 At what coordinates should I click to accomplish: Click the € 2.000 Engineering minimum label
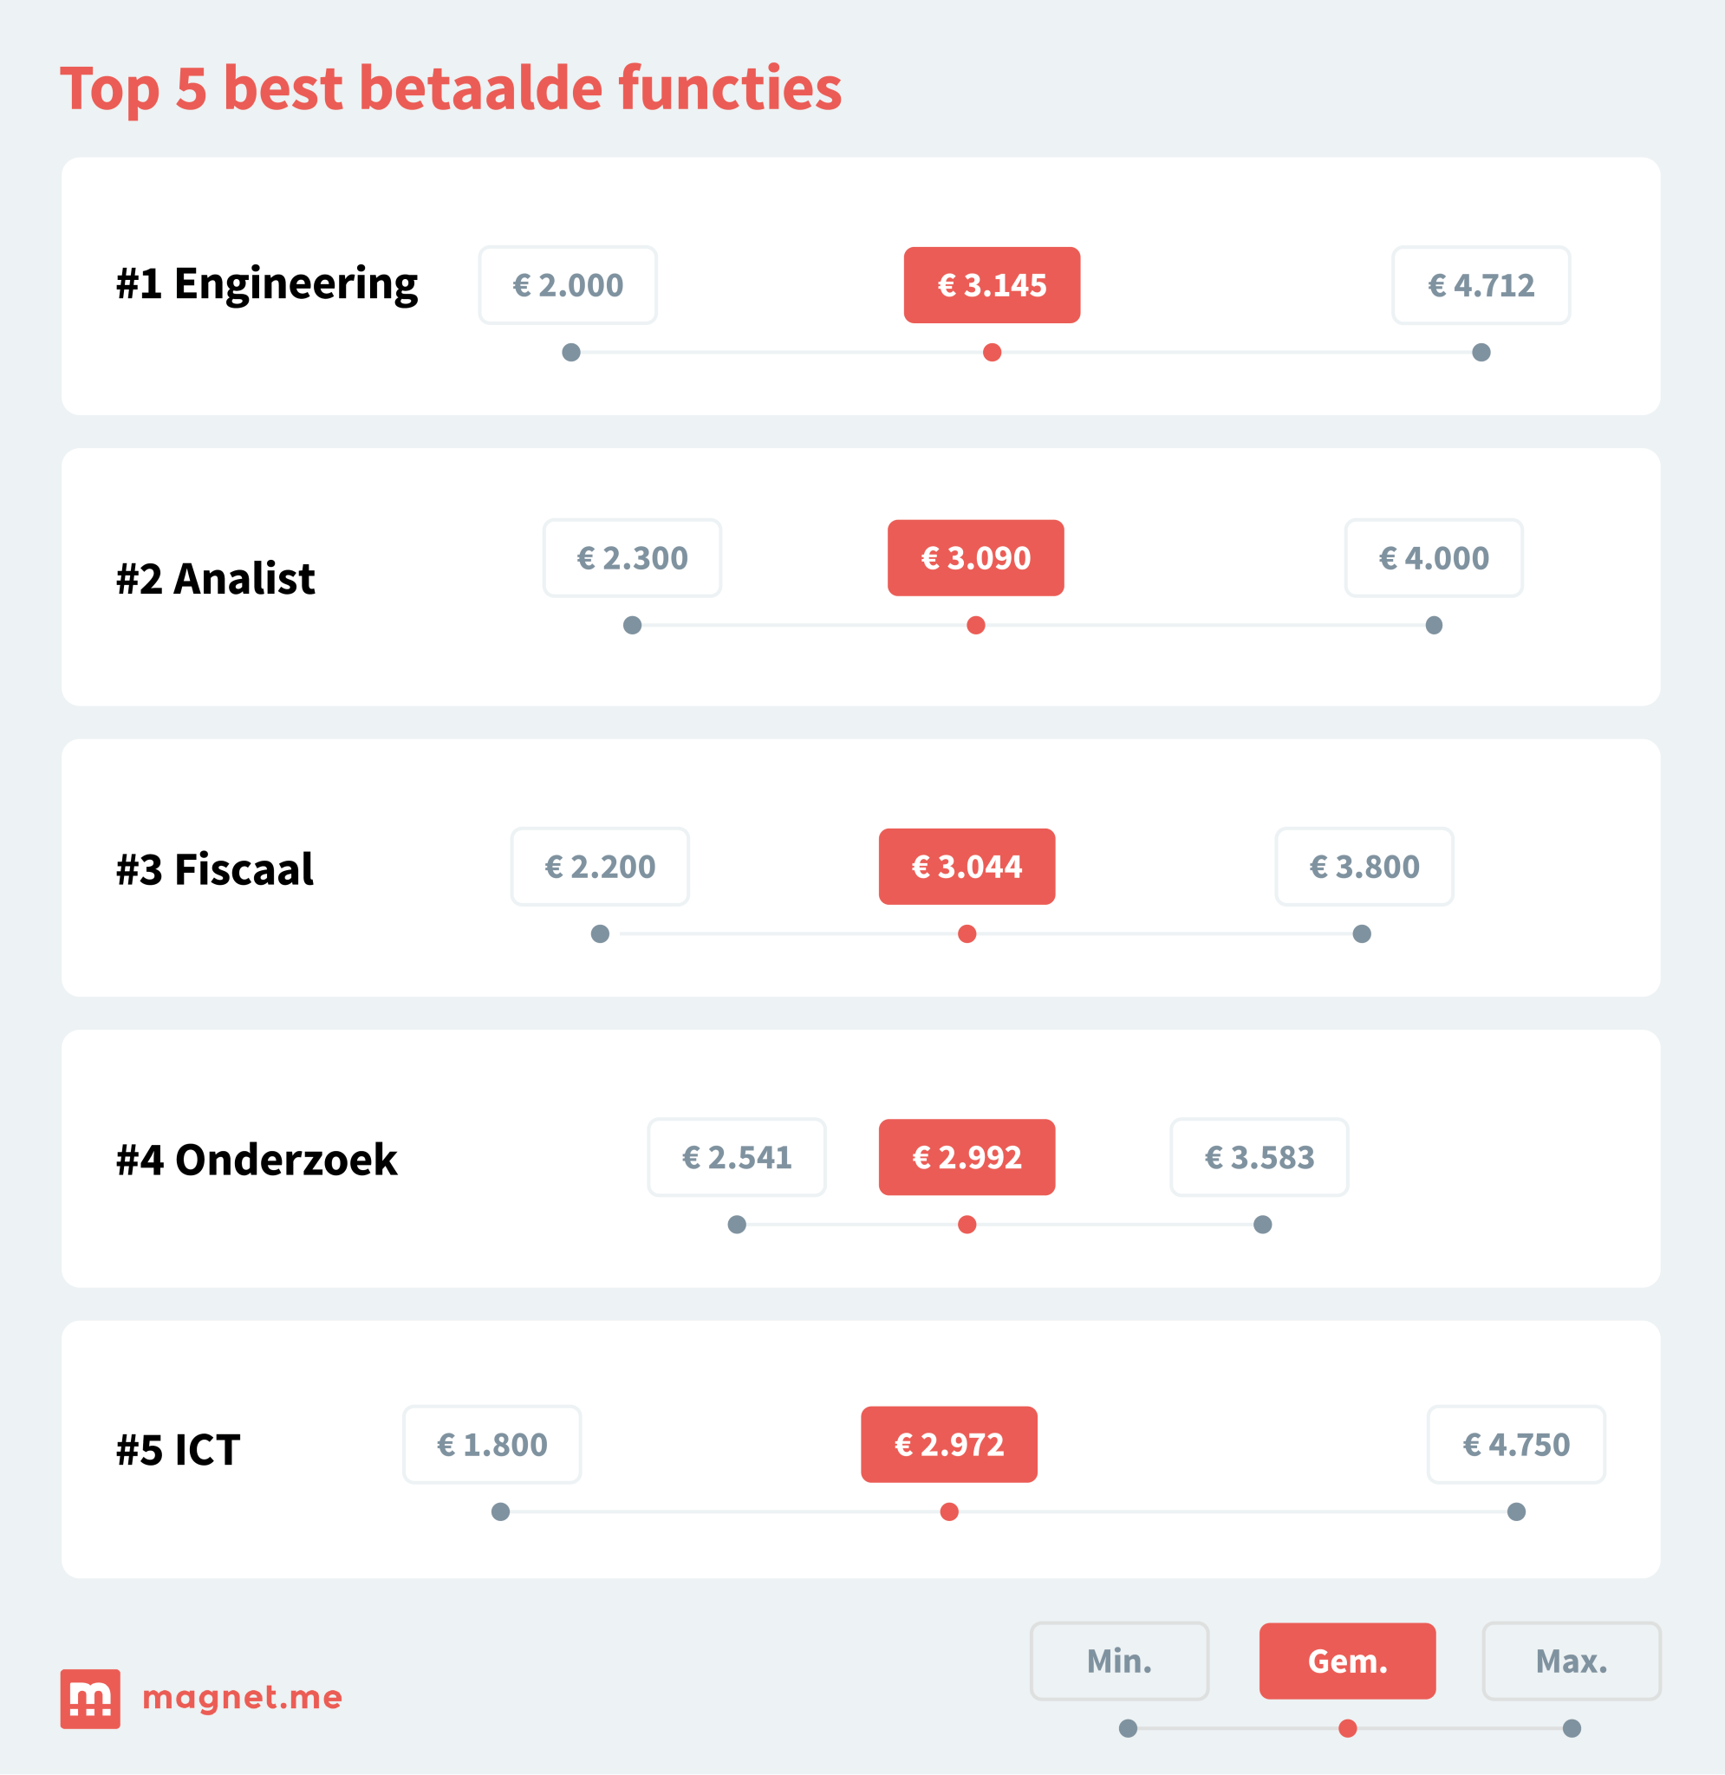[x=568, y=285]
